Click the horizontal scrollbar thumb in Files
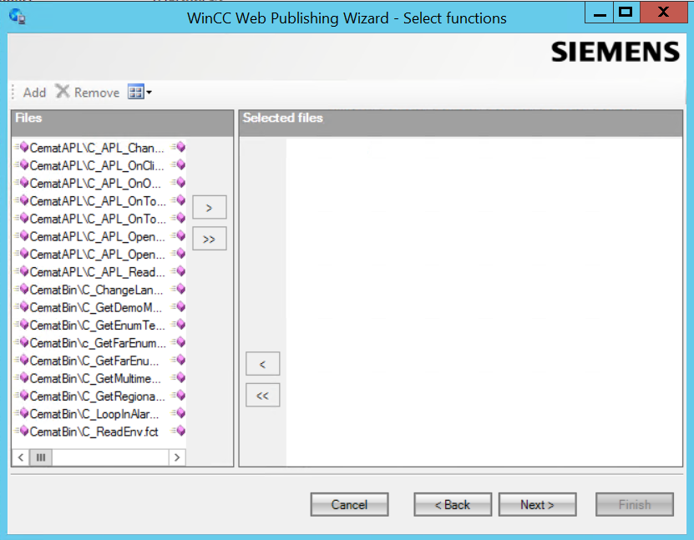The width and height of the screenshot is (694, 540). (41, 457)
